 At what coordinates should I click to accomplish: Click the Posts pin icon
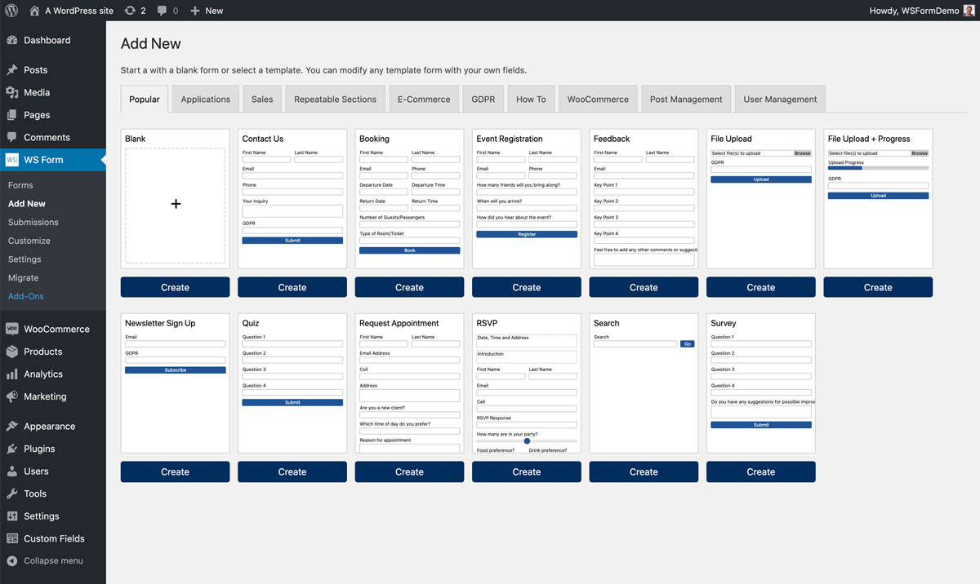[12, 70]
